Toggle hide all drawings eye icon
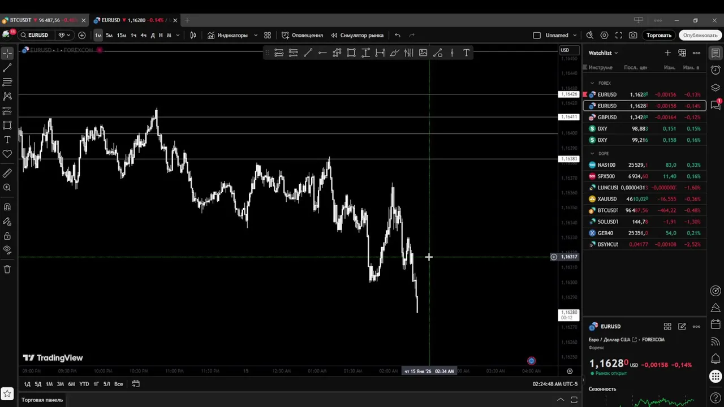This screenshot has height=407, width=724. 7,250
